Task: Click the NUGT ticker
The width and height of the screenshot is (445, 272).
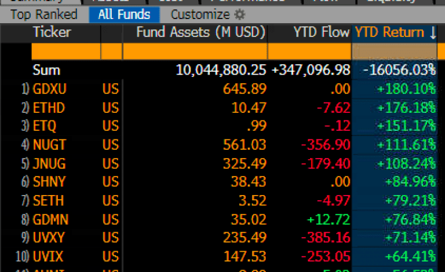Action: [50, 145]
